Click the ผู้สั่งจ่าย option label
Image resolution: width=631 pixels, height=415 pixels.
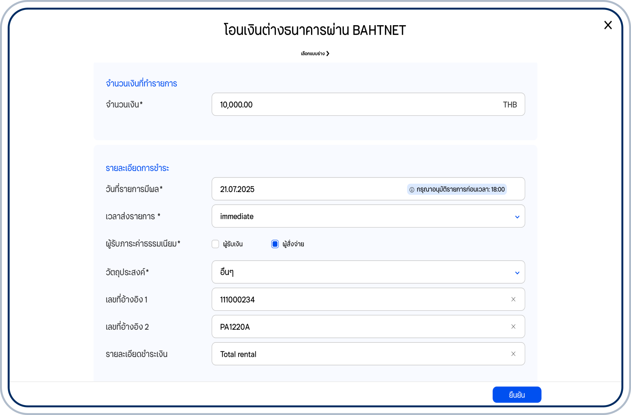click(x=293, y=244)
